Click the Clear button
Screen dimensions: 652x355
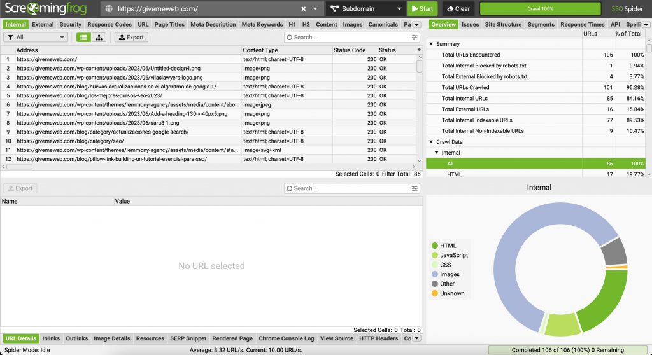(457, 9)
